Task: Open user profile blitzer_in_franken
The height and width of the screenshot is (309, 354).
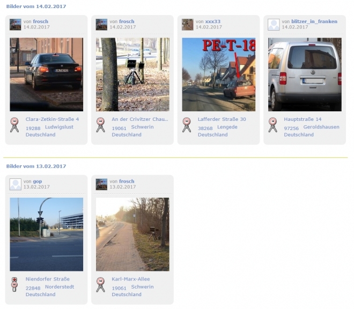Action: [314, 21]
